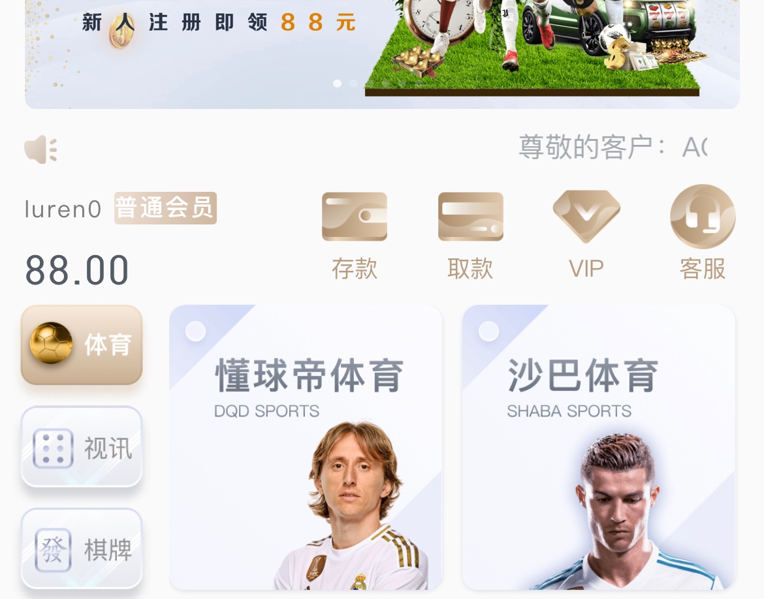This screenshot has width=764, height=599.
Task: Open the 存款 deposit wallet icon
Action: (x=354, y=216)
